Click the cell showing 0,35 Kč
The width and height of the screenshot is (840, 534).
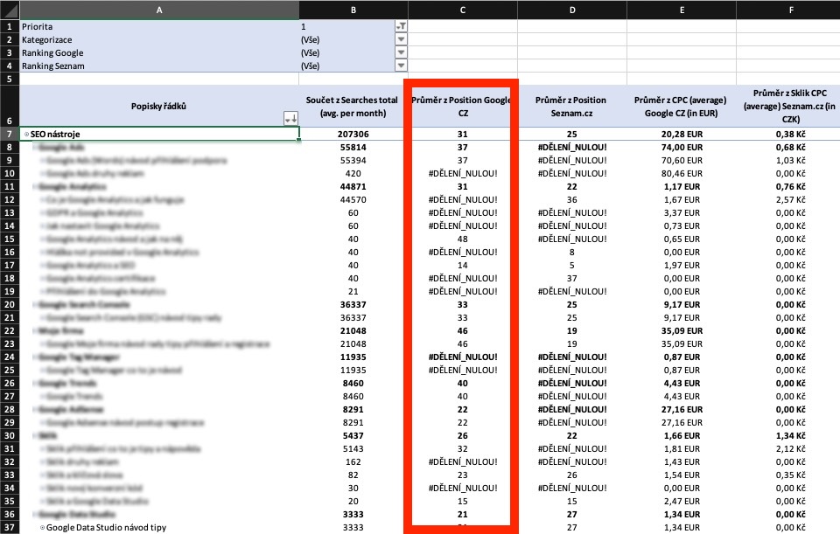[x=788, y=475]
